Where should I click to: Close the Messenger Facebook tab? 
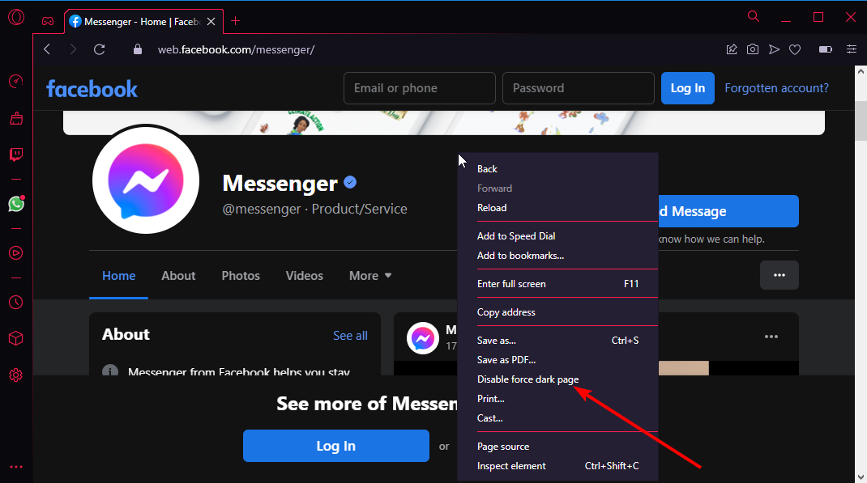pyautogui.click(x=211, y=22)
